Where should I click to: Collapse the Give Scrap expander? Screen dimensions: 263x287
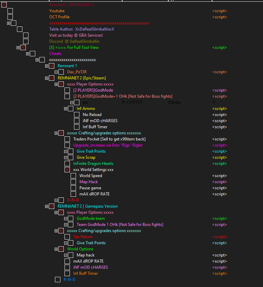(65, 157)
